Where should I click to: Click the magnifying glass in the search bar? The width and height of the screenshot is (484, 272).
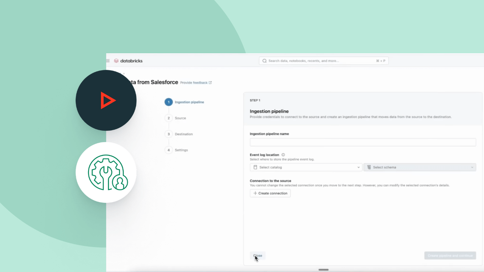pos(264,60)
